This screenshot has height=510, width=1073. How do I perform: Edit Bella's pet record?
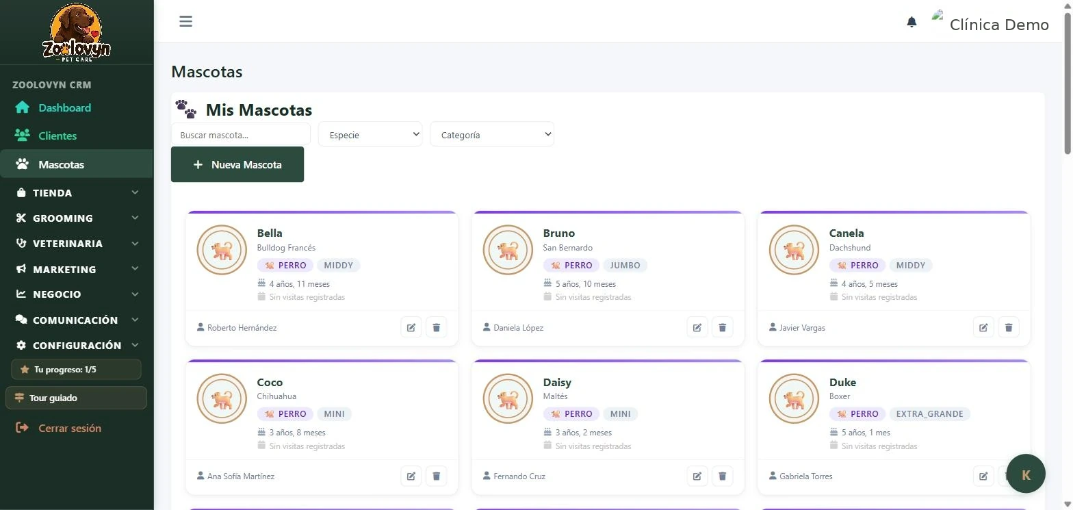411,327
